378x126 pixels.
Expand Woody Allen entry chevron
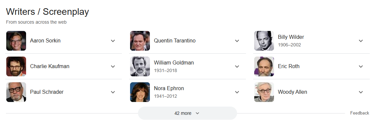pyautogui.click(x=361, y=92)
